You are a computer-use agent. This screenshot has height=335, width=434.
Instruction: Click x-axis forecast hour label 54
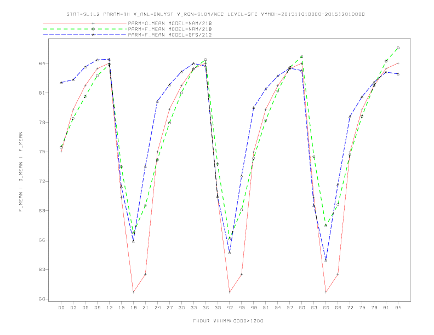pos(278,308)
